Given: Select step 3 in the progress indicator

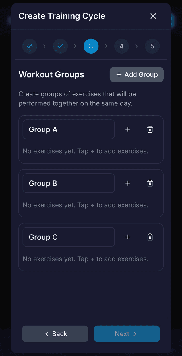Looking at the screenshot, I should coord(91,46).
